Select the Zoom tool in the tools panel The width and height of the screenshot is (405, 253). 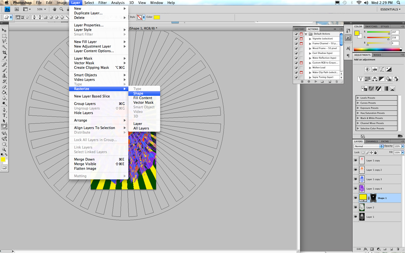point(4,149)
